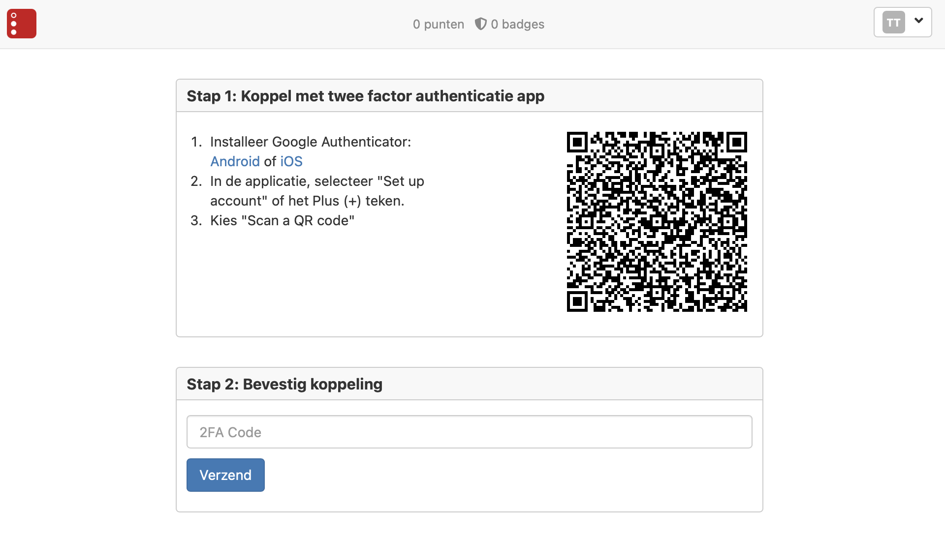Submit with the Verzend button
This screenshot has height=538, width=945.
coord(225,475)
